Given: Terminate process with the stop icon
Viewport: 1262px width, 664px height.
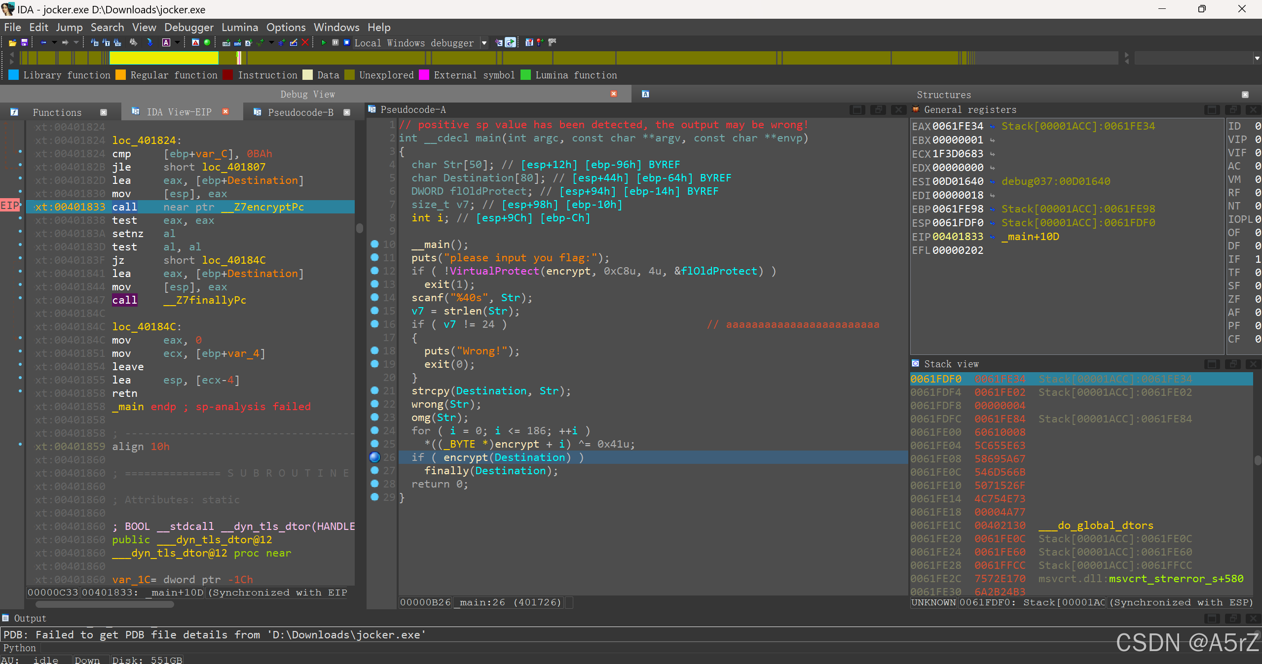Looking at the screenshot, I should click(347, 43).
